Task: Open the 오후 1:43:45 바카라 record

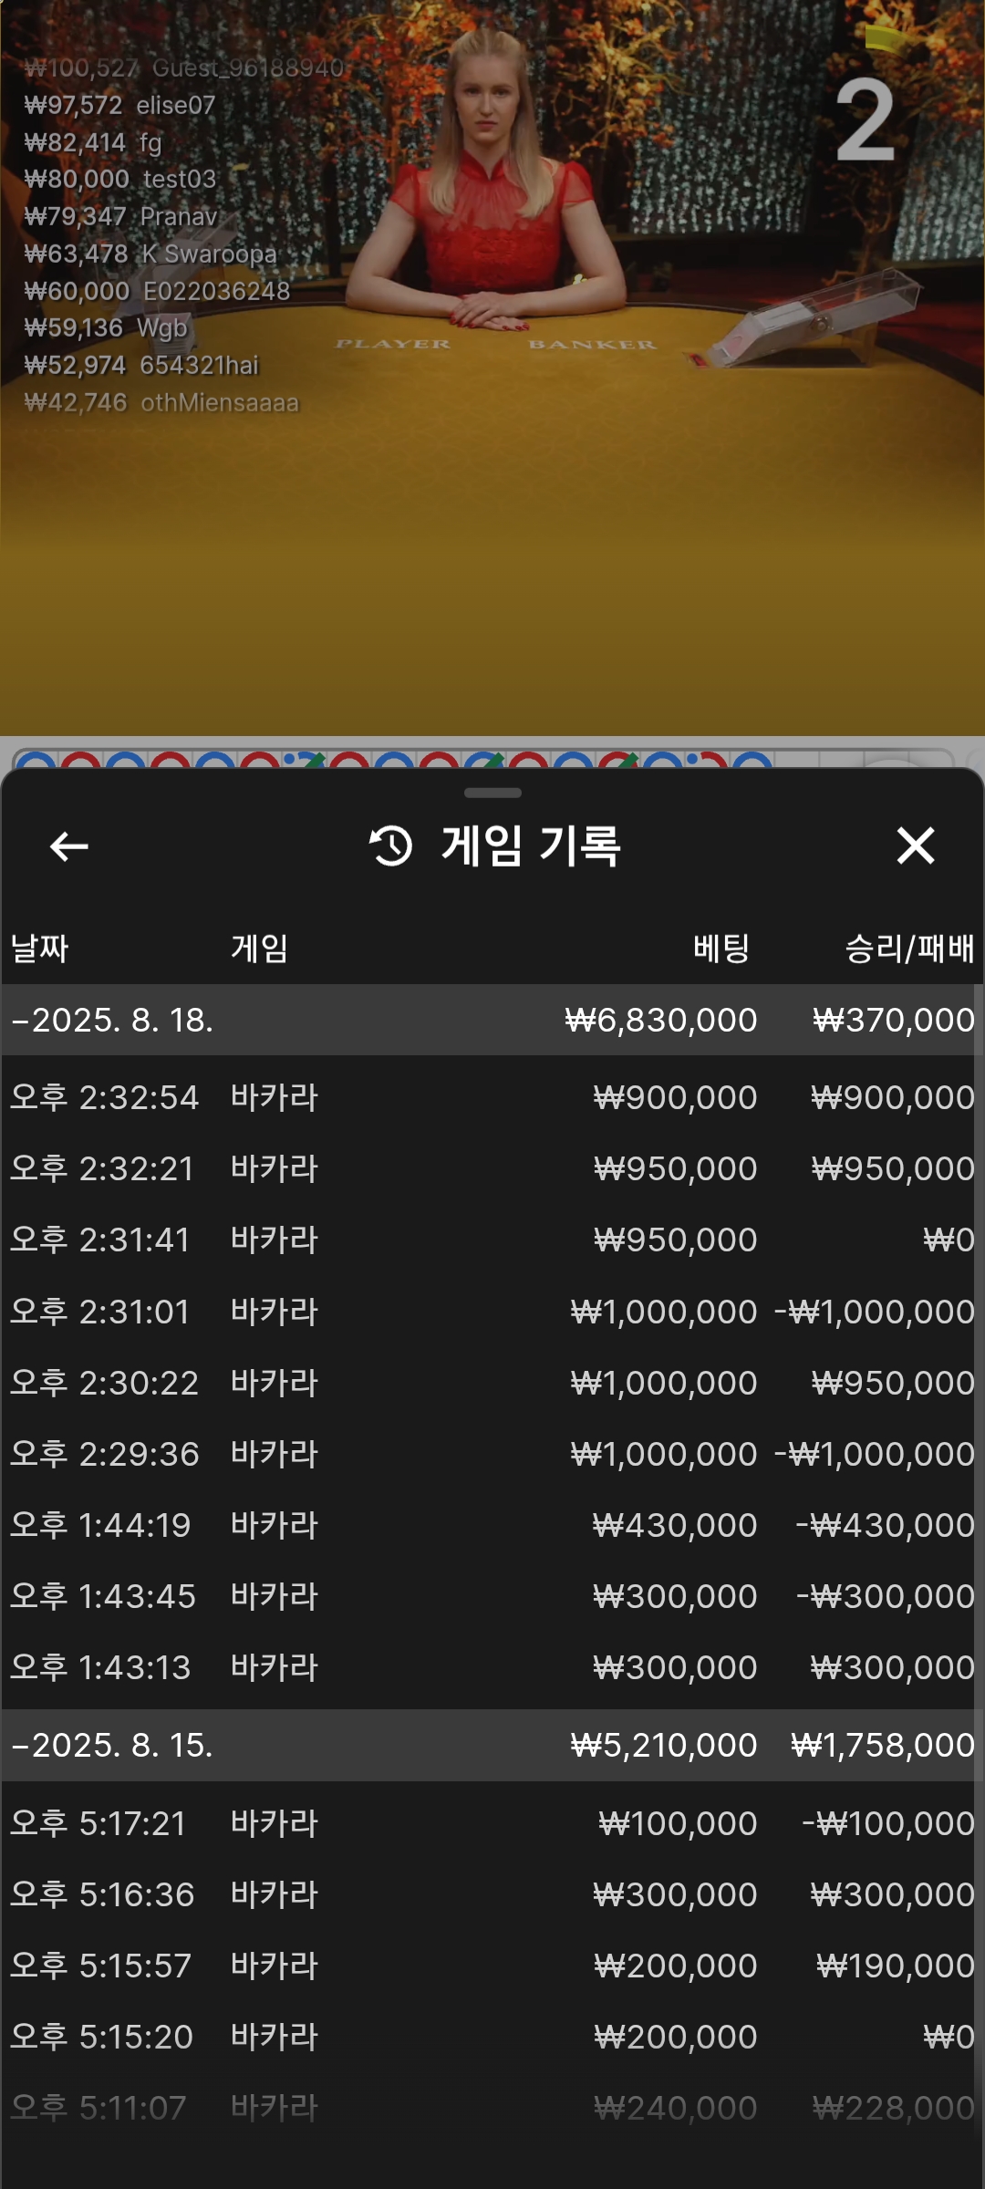Action: point(493,1595)
